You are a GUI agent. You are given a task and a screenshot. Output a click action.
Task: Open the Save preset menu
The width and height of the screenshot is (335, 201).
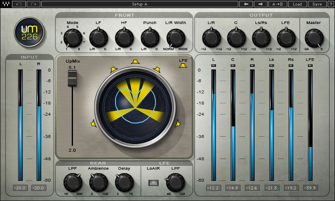click(x=317, y=4)
